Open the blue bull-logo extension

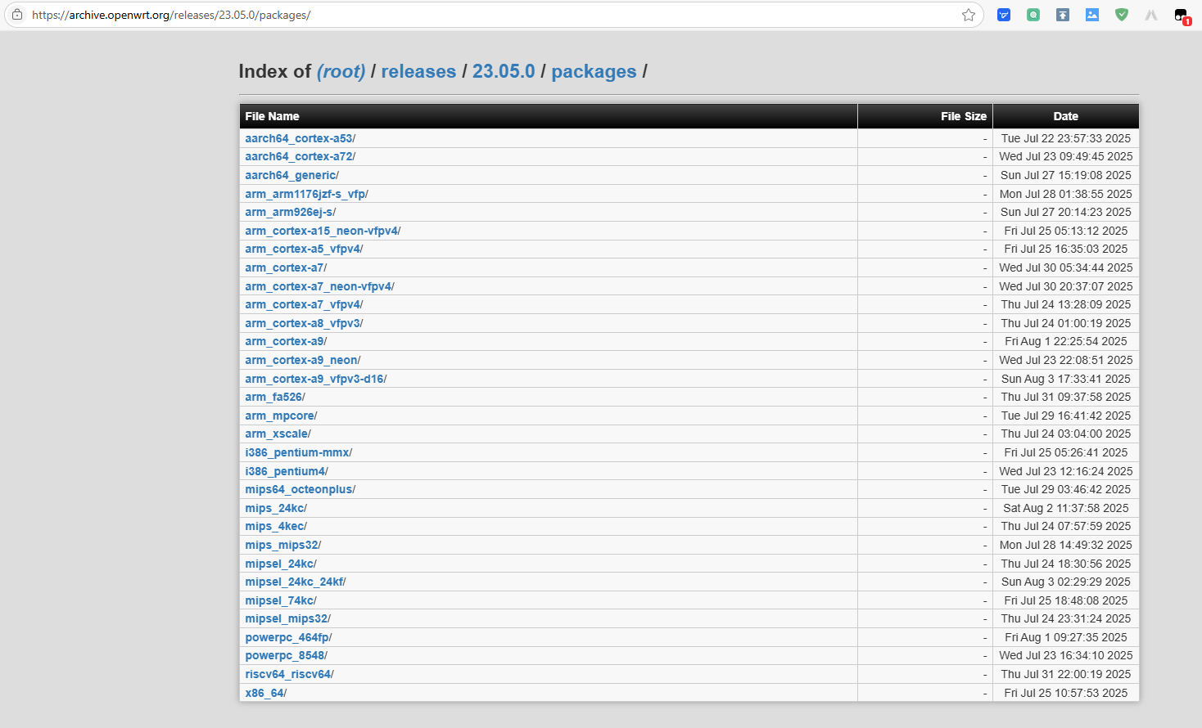coord(1004,15)
